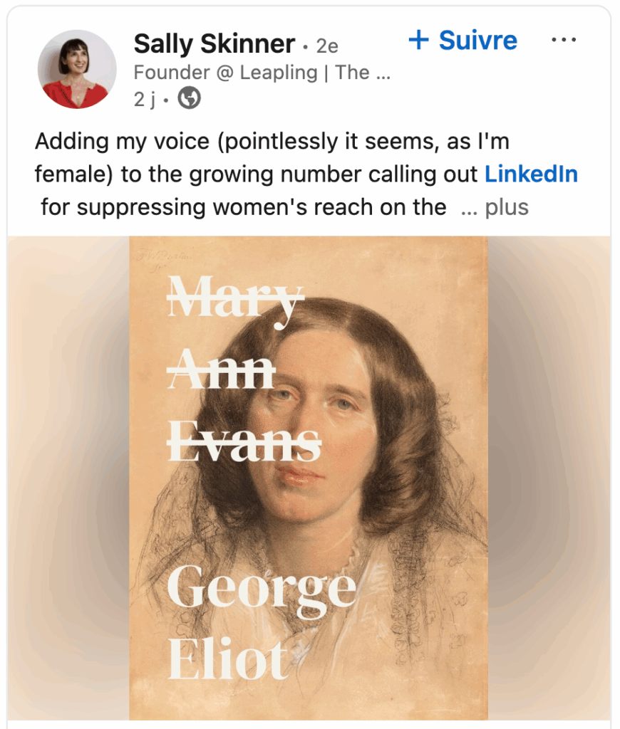Click the "2 j" post timestamp
620x729 pixels.
tap(145, 100)
